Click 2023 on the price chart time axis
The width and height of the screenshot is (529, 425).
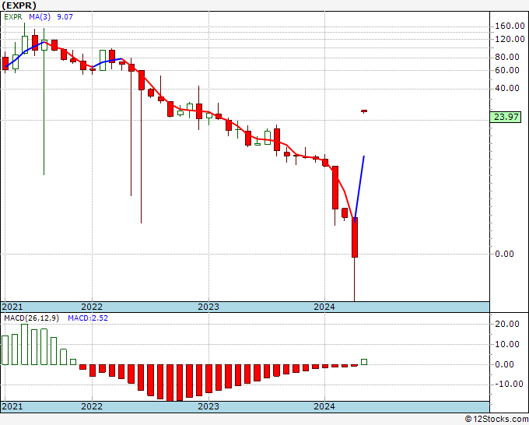click(208, 307)
